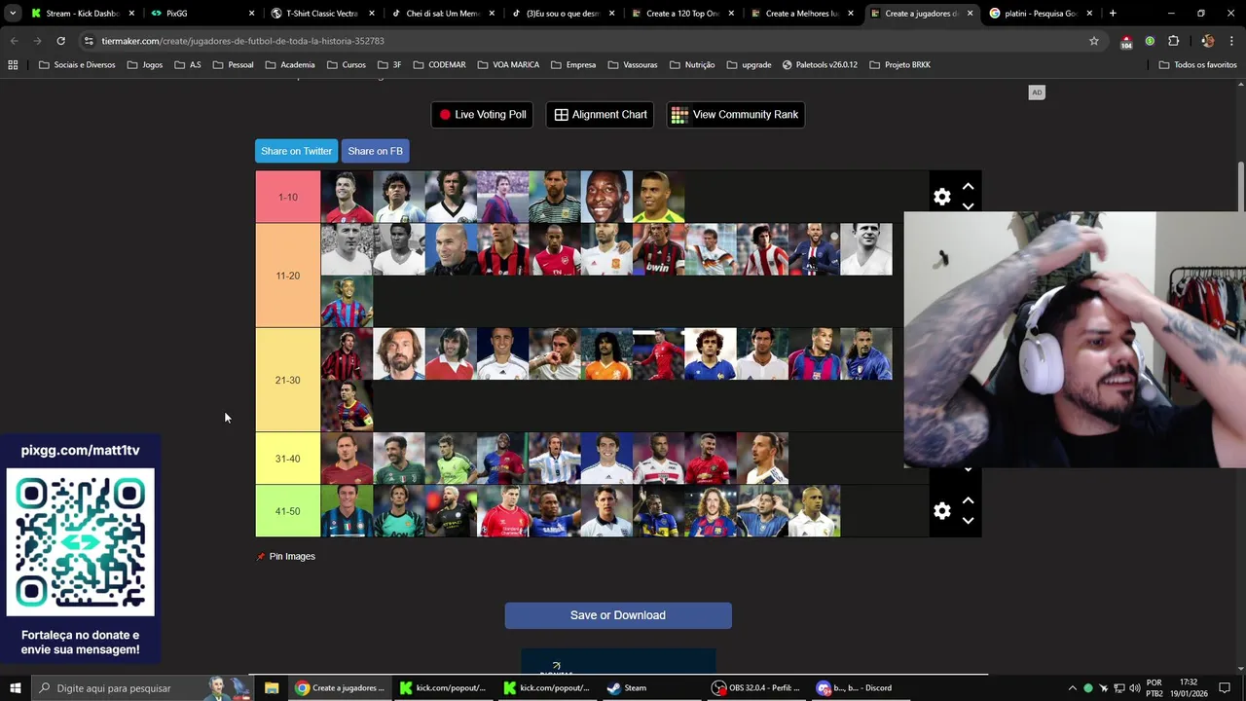Open settings gear for the 41-50 tier
Screen dimensions: 1246x701
click(x=941, y=511)
